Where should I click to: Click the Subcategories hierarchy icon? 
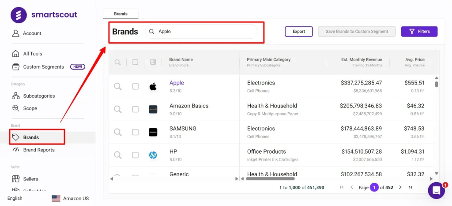(x=15, y=96)
